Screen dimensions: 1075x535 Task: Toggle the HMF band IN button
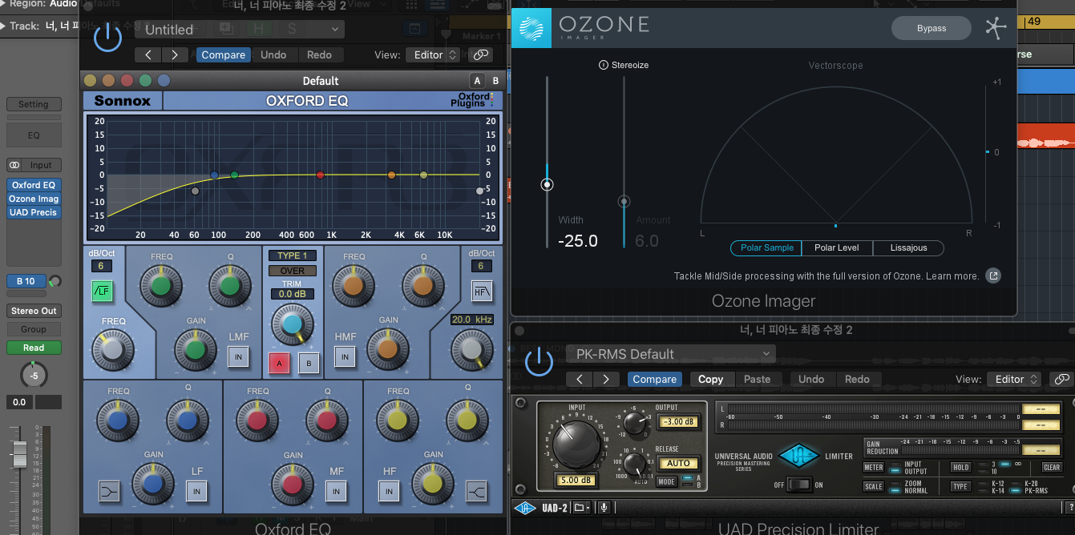point(345,356)
